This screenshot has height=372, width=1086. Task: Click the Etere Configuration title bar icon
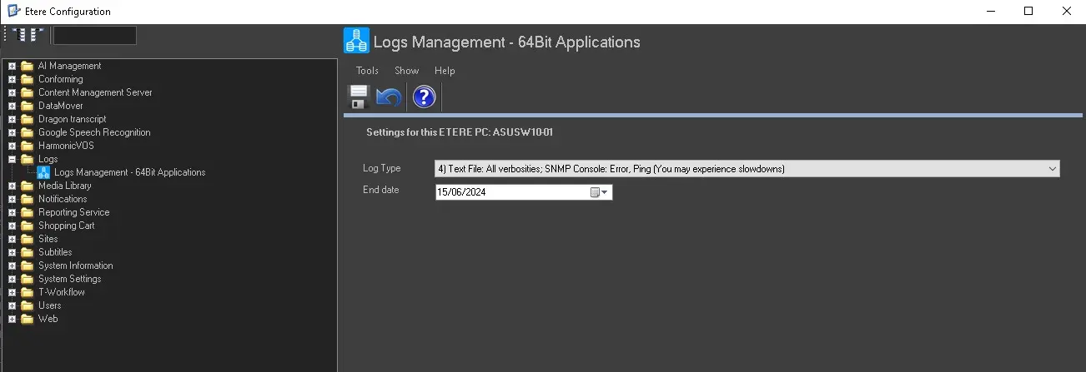[x=13, y=12]
